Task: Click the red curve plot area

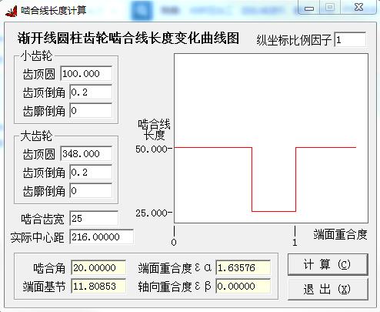Action: click(x=271, y=138)
